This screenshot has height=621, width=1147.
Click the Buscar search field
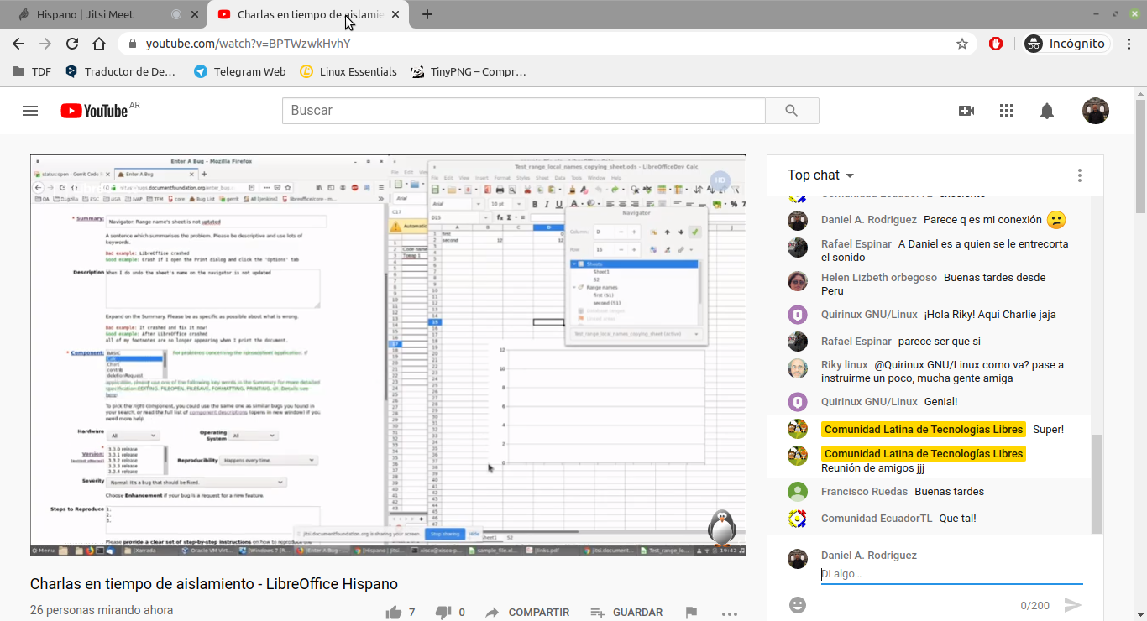click(524, 110)
